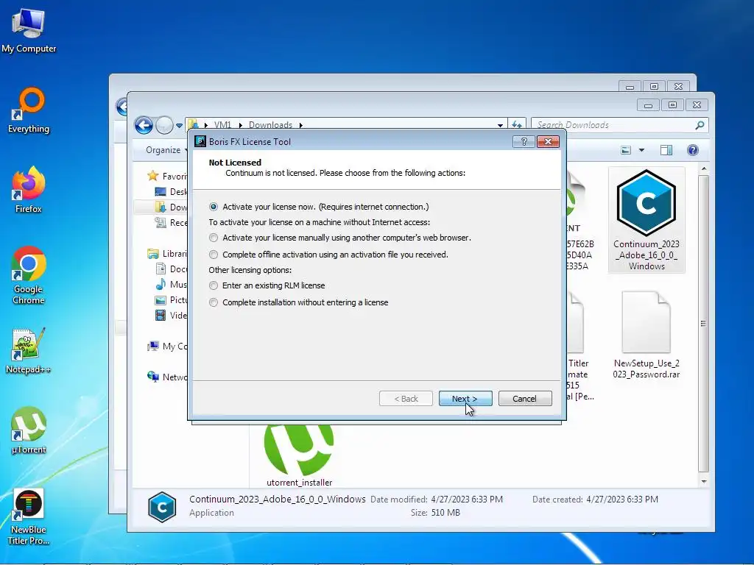Select My Computer in navigation pane
The height and width of the screenshot is (565, 754).
pyautogui.click(x=167, y=346)
